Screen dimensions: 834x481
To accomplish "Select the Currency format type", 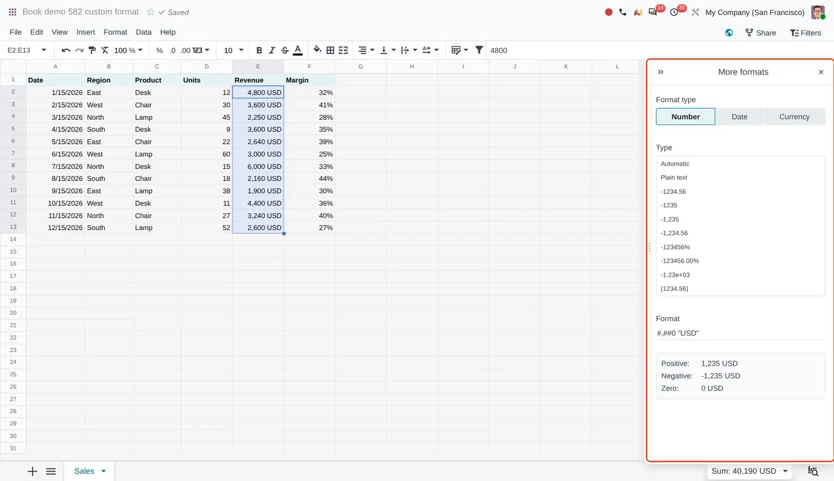I will (794, 117).
